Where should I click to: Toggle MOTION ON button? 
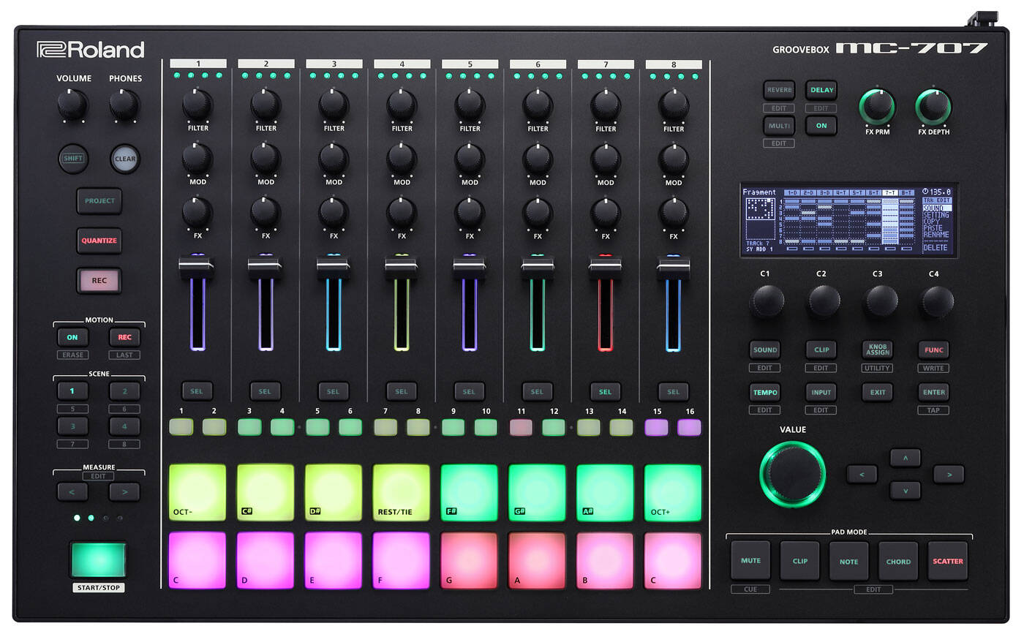(x=72, y=337)
